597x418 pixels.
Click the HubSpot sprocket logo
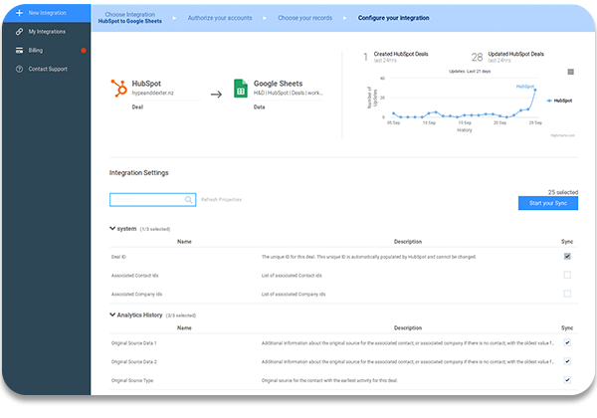tap(118, 88)
